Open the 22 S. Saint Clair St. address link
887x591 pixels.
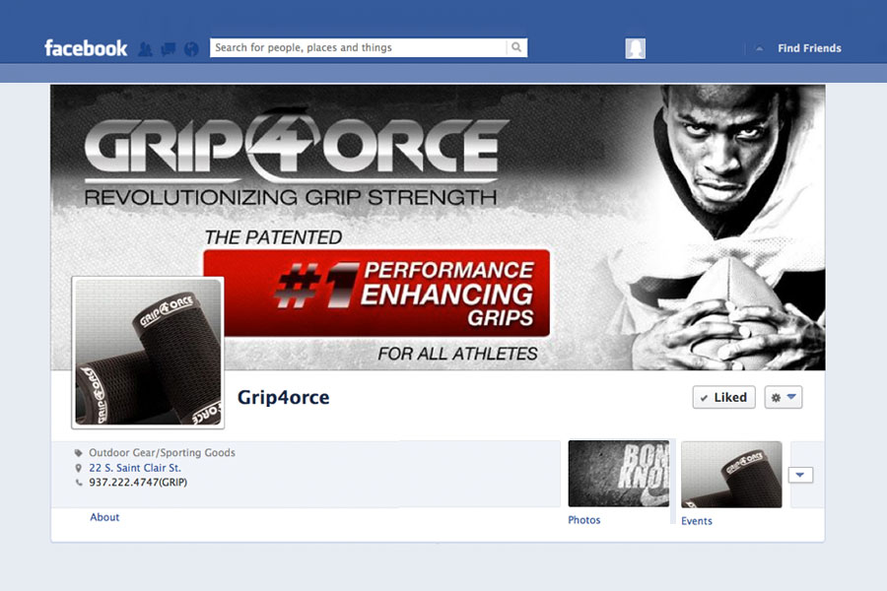tap(135, 468)
